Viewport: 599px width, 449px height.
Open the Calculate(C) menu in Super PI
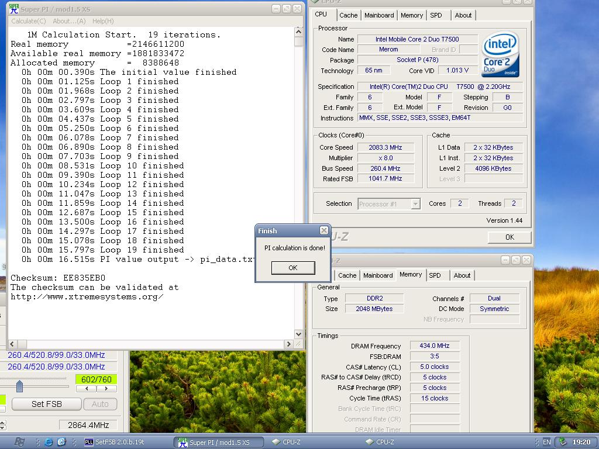pyautogui.click(x=29, y=21)
